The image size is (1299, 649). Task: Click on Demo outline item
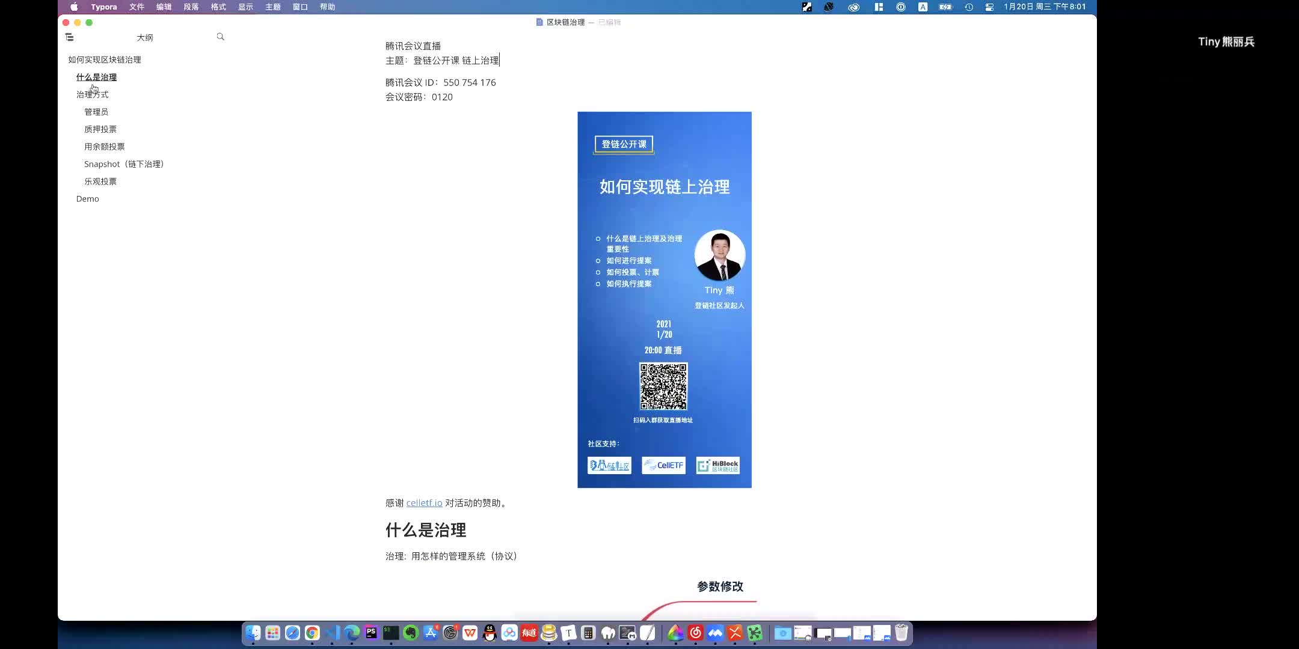87,199
